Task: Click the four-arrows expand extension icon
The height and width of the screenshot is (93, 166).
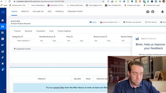Action: point(128,2)
